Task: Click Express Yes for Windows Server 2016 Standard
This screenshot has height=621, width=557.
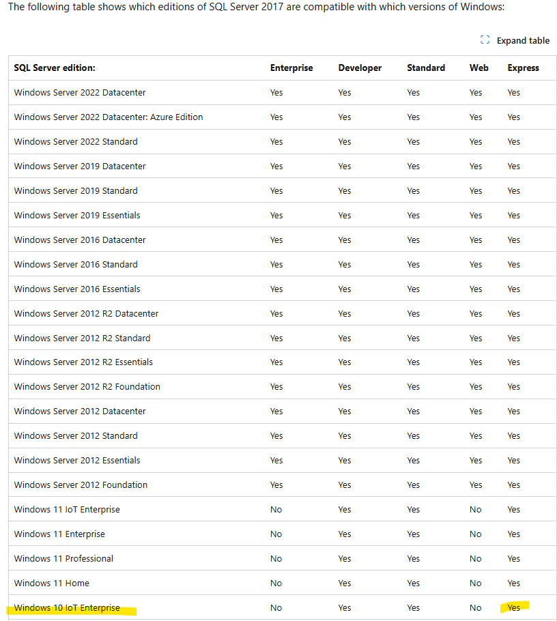Action: coord(514,265)
